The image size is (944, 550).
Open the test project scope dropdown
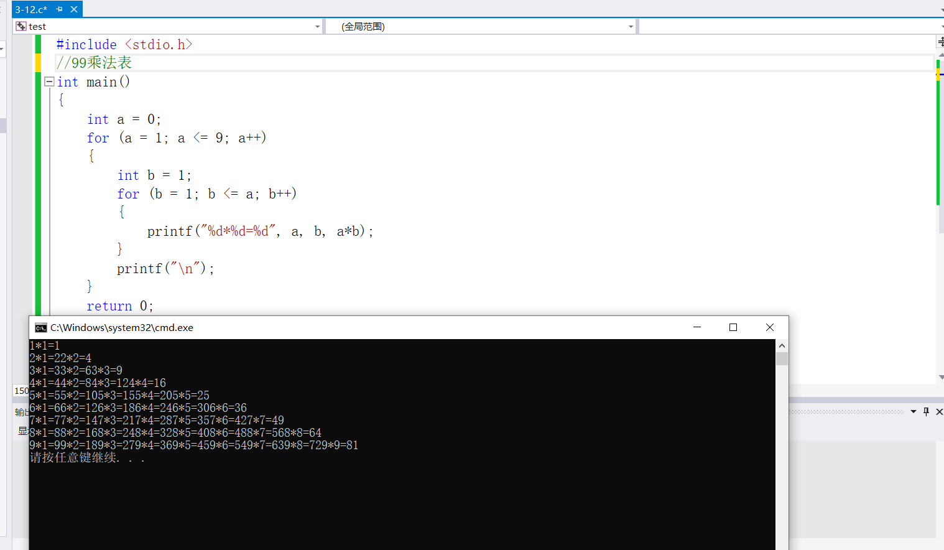tap(317, 27)
